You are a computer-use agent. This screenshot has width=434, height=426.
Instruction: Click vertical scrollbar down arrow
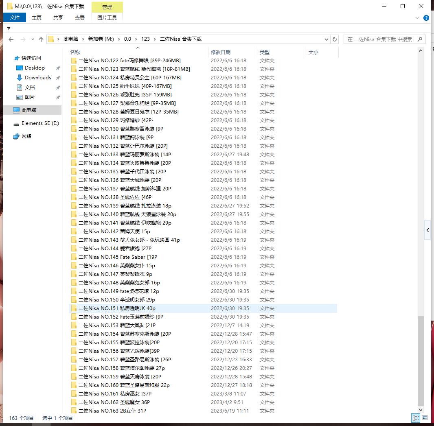coord(421,410)
